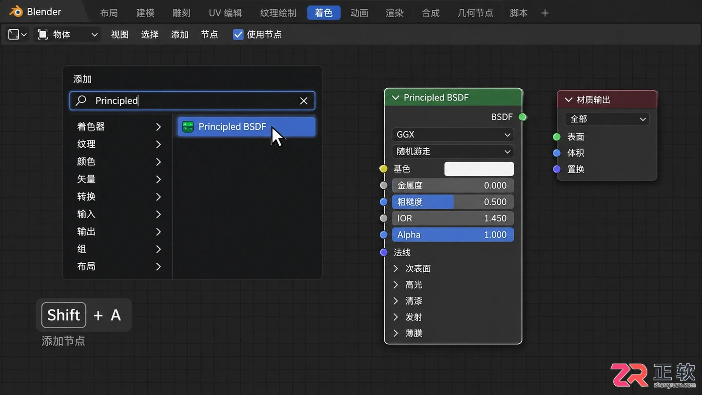Switch to the 脚本 workspace tab
The width and height of the screenshot is (702, 395).
[x=519, y=13]
